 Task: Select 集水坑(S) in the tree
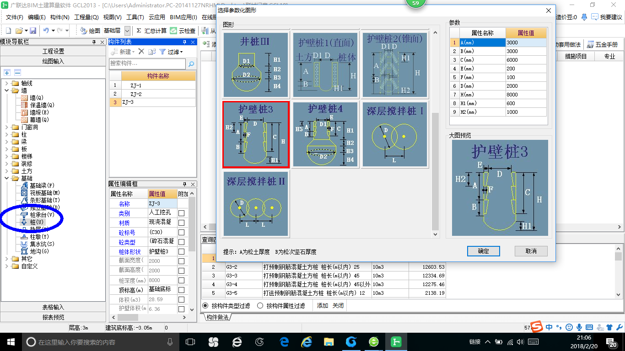pos(42,244)
